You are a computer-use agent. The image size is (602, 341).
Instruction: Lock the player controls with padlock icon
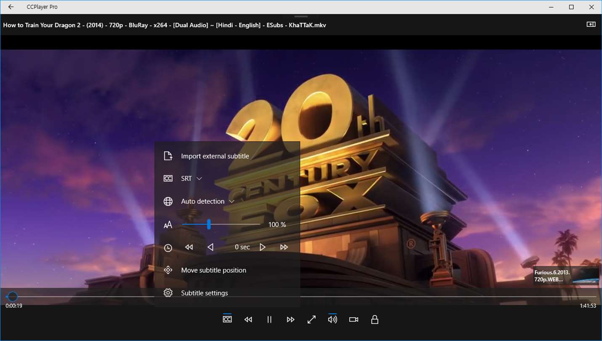click(375, 320)
